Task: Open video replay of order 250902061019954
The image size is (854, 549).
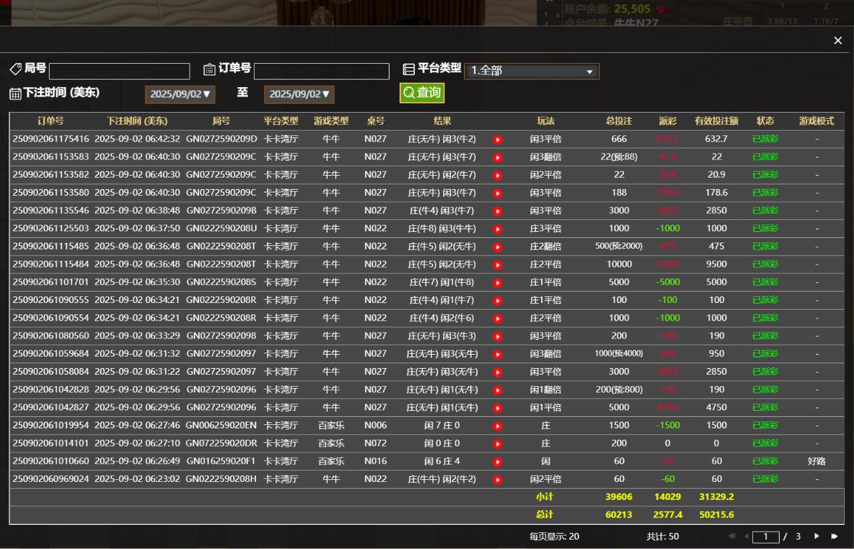Action: pos(497,426)
